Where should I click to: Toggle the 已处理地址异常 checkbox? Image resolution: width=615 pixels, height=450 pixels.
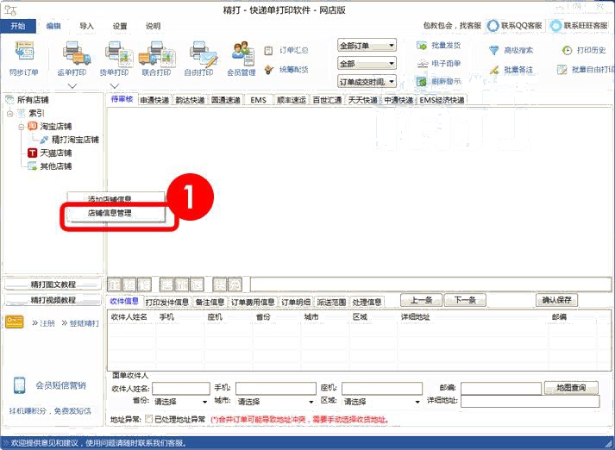148,420
